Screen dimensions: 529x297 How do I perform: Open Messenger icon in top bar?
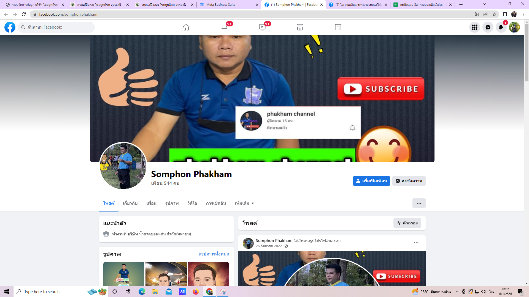pyautogui.click(x=488, y=27)
